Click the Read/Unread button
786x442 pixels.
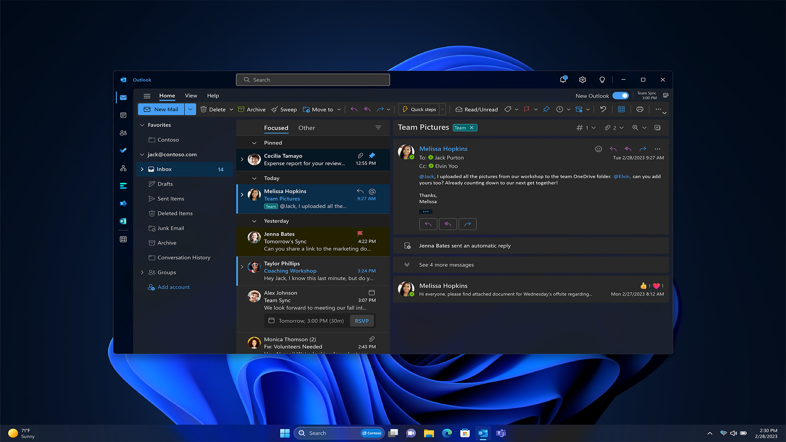(x=477, y=109)
